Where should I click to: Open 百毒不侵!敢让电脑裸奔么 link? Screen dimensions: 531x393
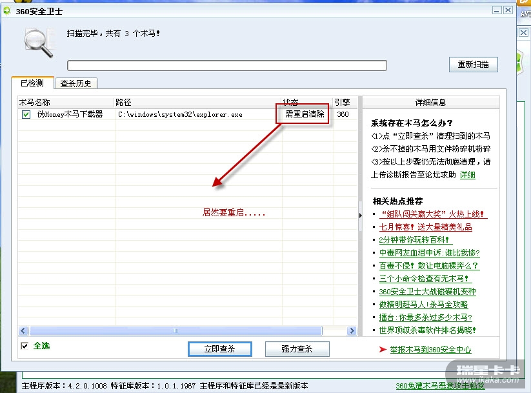(428, 266)
